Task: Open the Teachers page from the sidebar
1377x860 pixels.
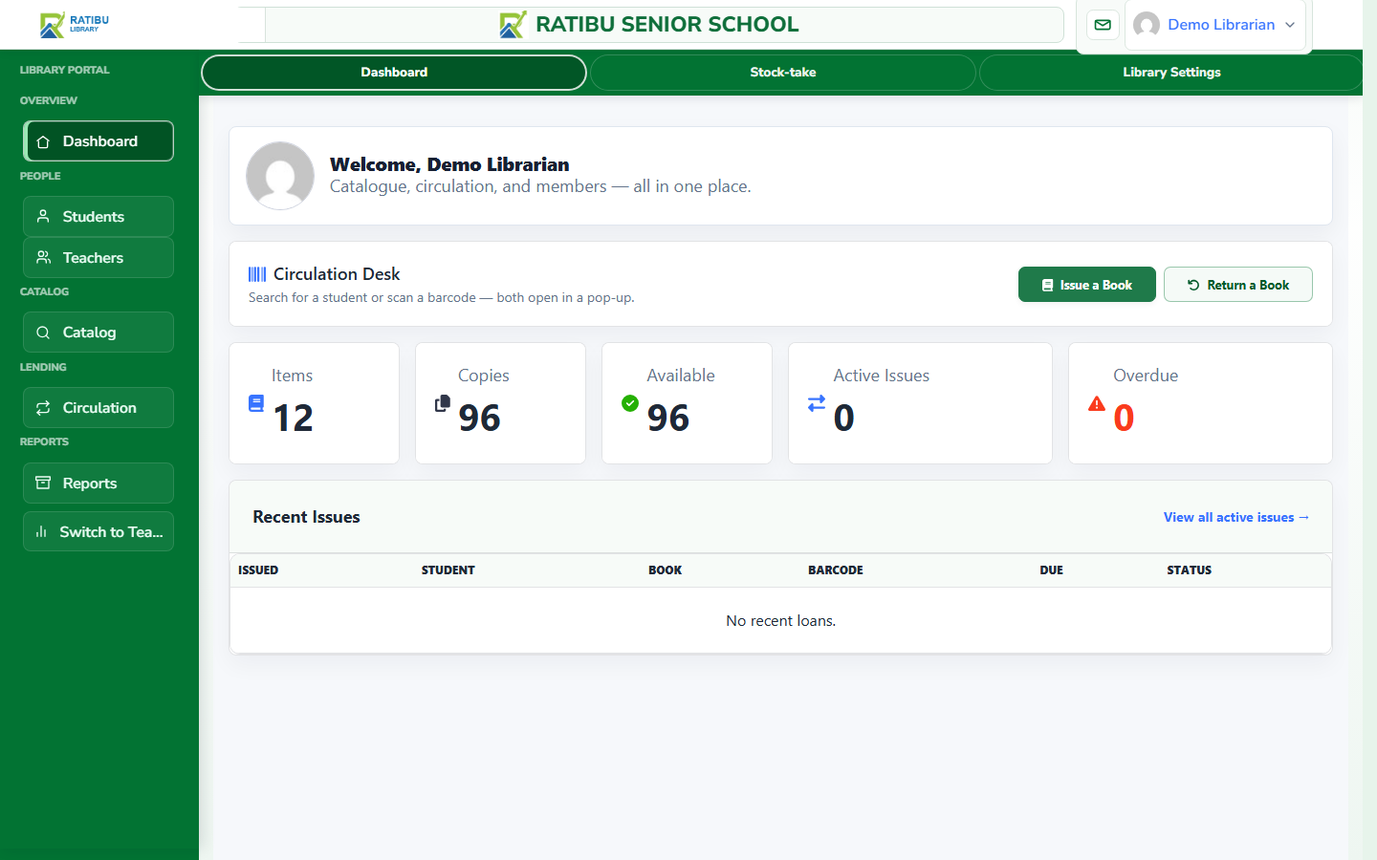Action: tap(98, 258)
